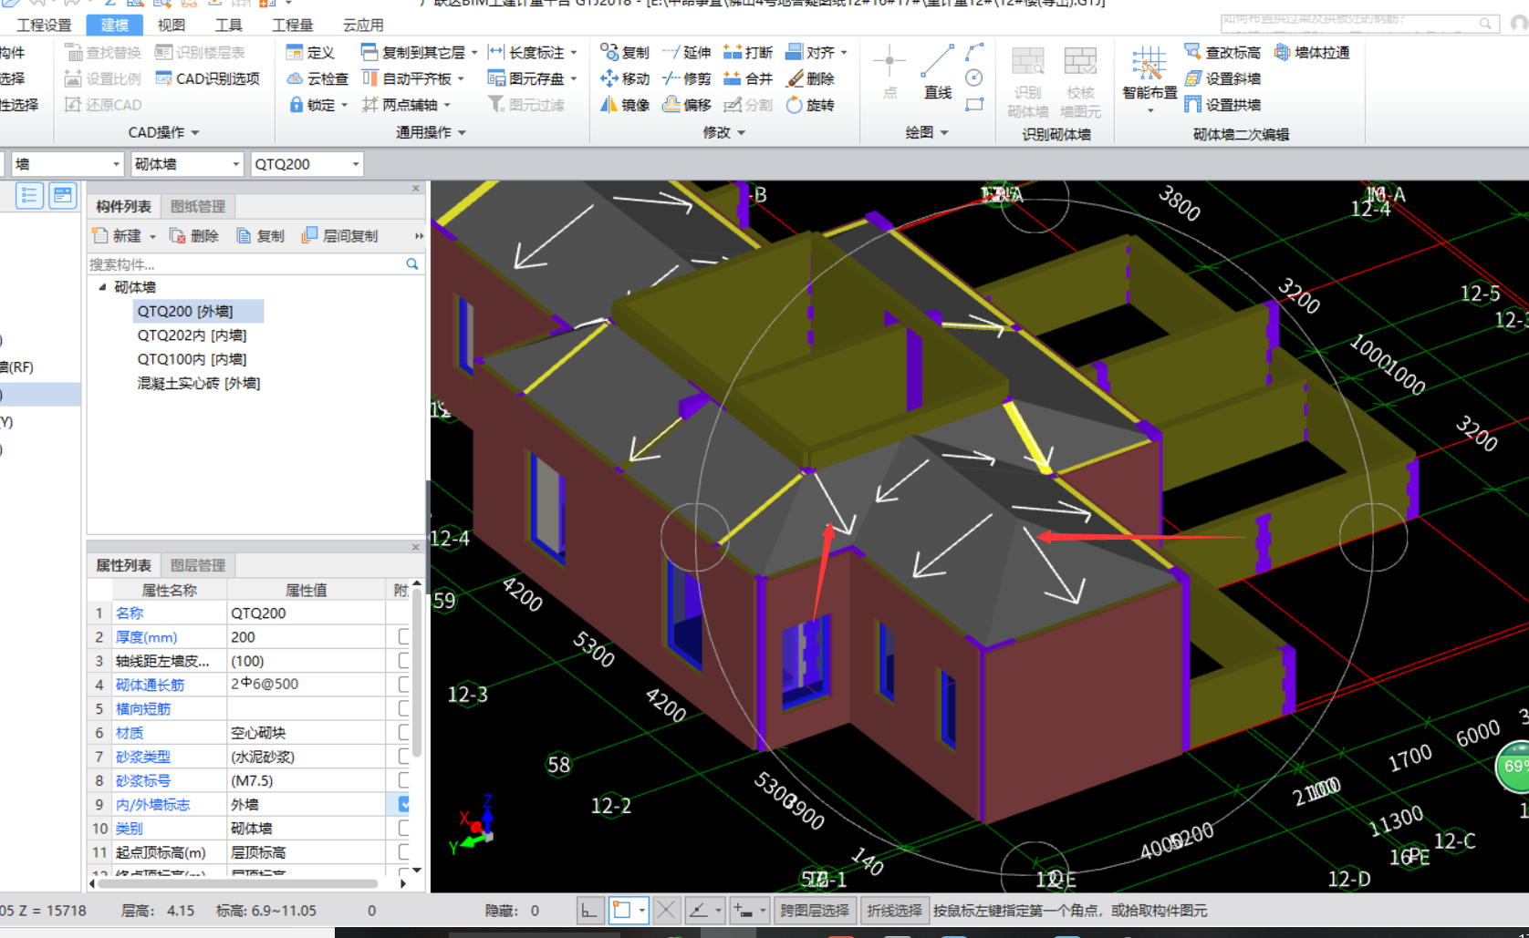
Task: Click the 跨图层选择 button
Action: [x=815, y=910]
